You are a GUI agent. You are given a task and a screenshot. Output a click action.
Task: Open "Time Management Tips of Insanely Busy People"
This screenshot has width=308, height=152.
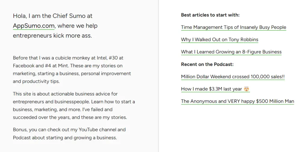(x=233, y=27)
